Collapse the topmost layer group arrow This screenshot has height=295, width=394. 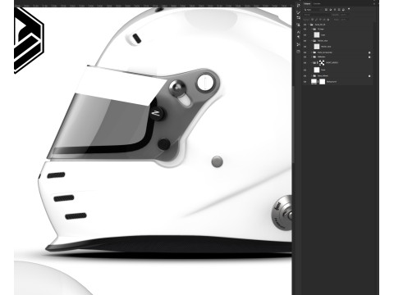tap(309, 25)
